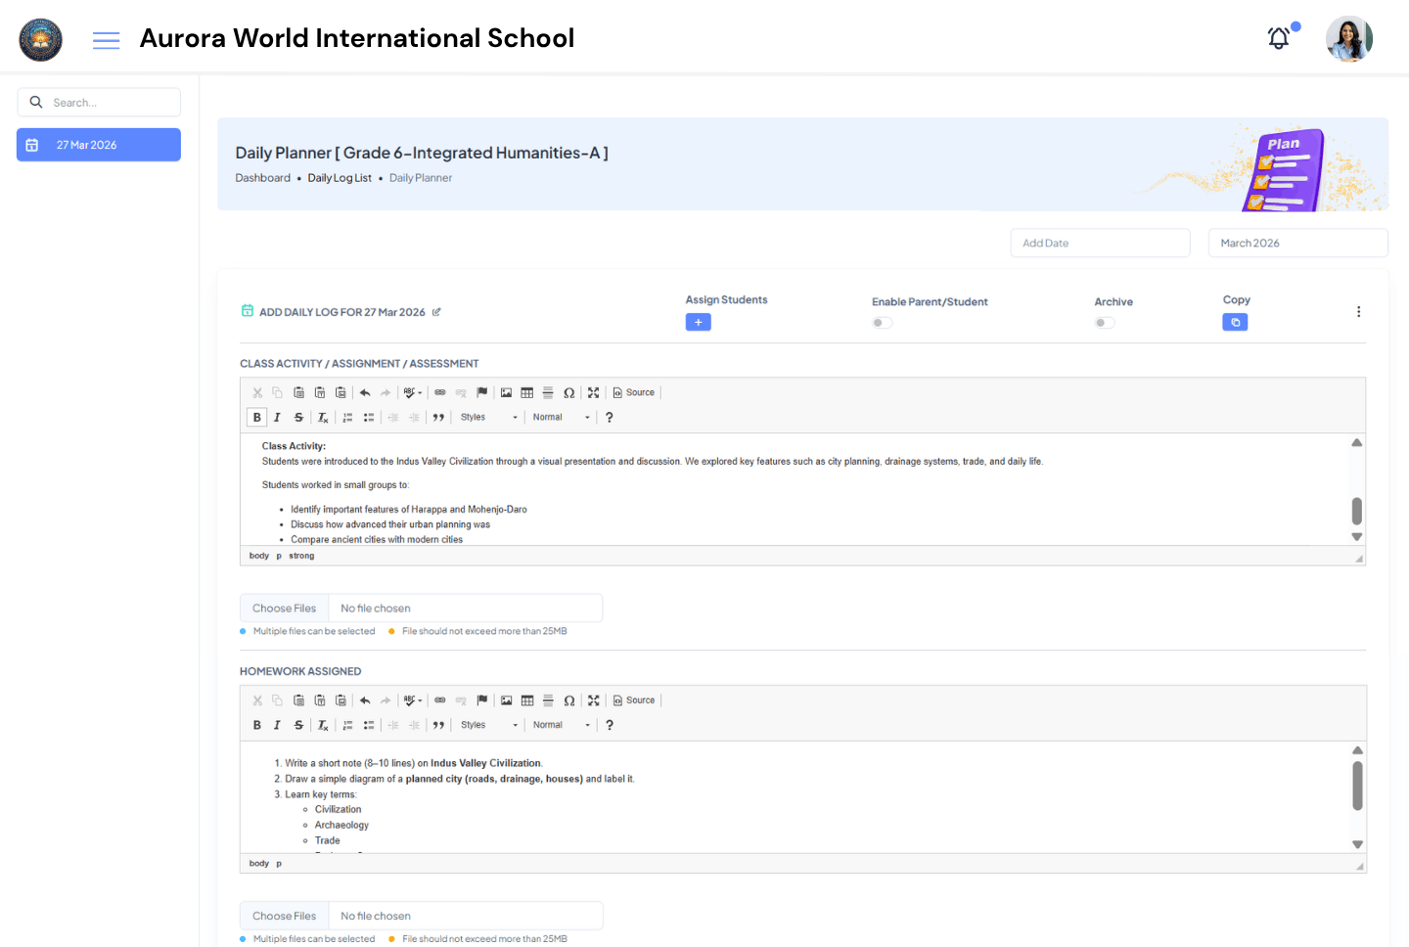1409x947 pixels.
Task: Open the Styles dropdown
Action: [487, 417]
